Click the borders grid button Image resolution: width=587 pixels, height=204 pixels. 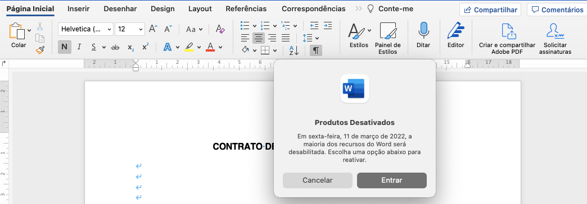tap(265, 50)
